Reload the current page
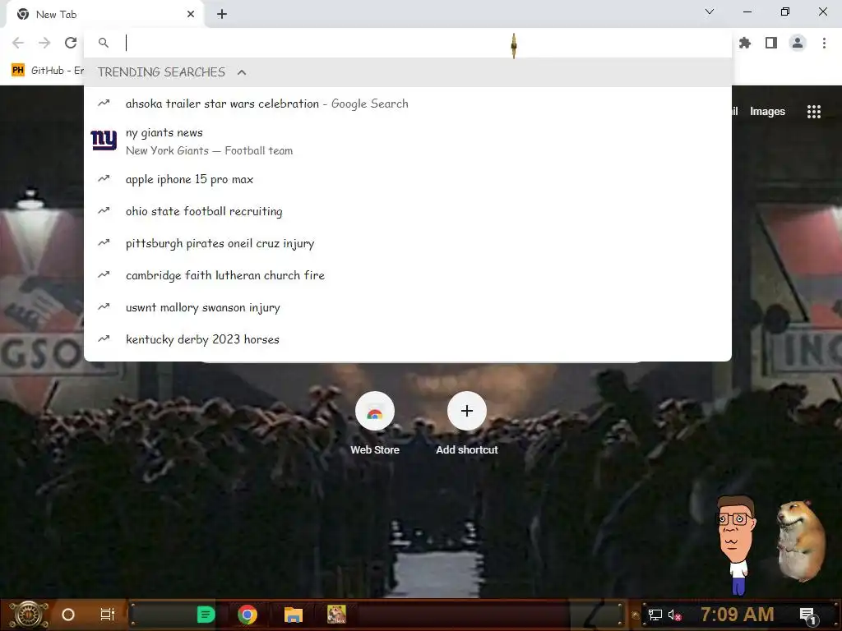Image resolution: width=842 pixels, height=631 pixels. 71,43
